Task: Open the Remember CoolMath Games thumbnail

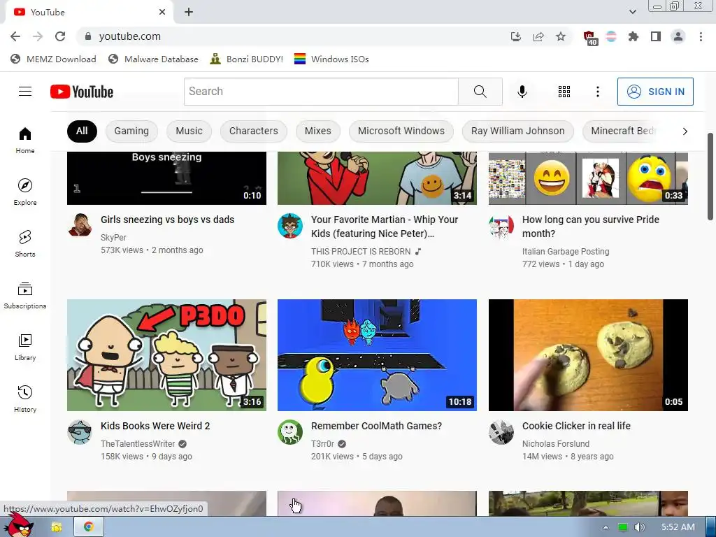Action: pyautogui.click(x=377, y=355)
